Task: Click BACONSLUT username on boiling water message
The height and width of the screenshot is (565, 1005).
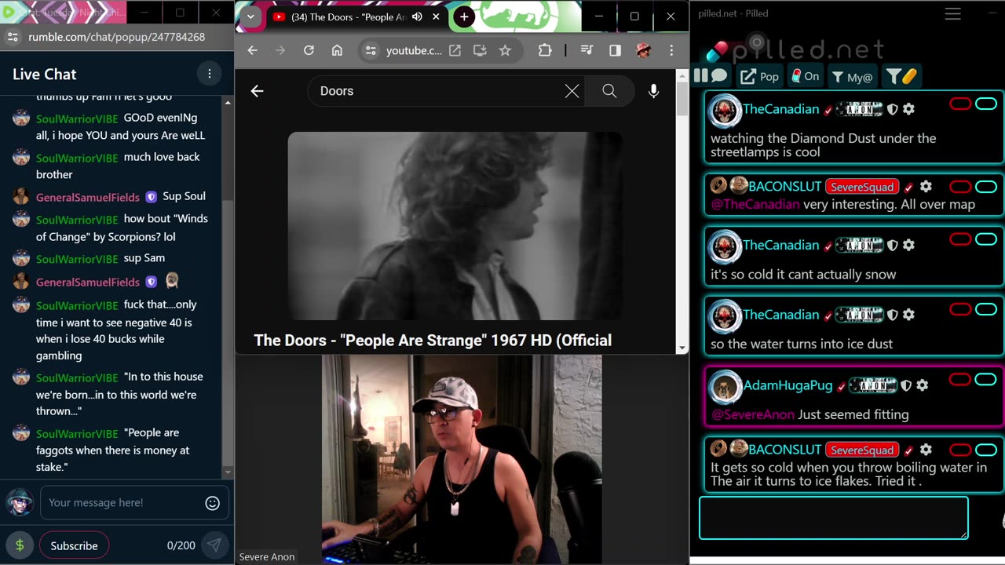Action: (x=784, y=450)
